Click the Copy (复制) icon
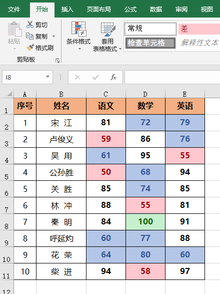The width and height of the screenshot is (220, 294). [x=29, y=36]
